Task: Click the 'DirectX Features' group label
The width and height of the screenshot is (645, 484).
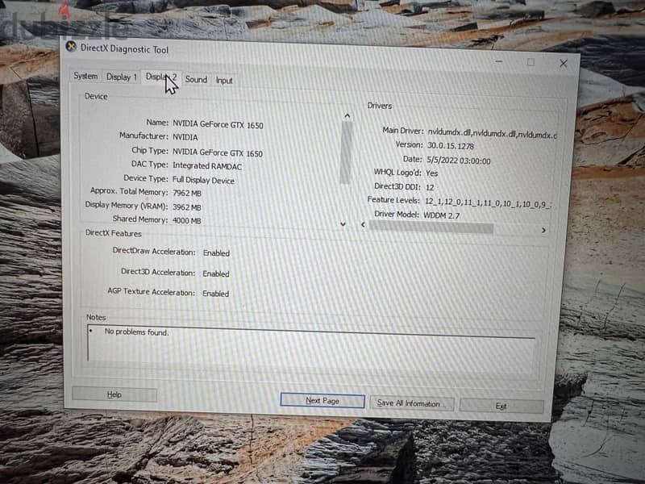Action: (x=114, y=233)
